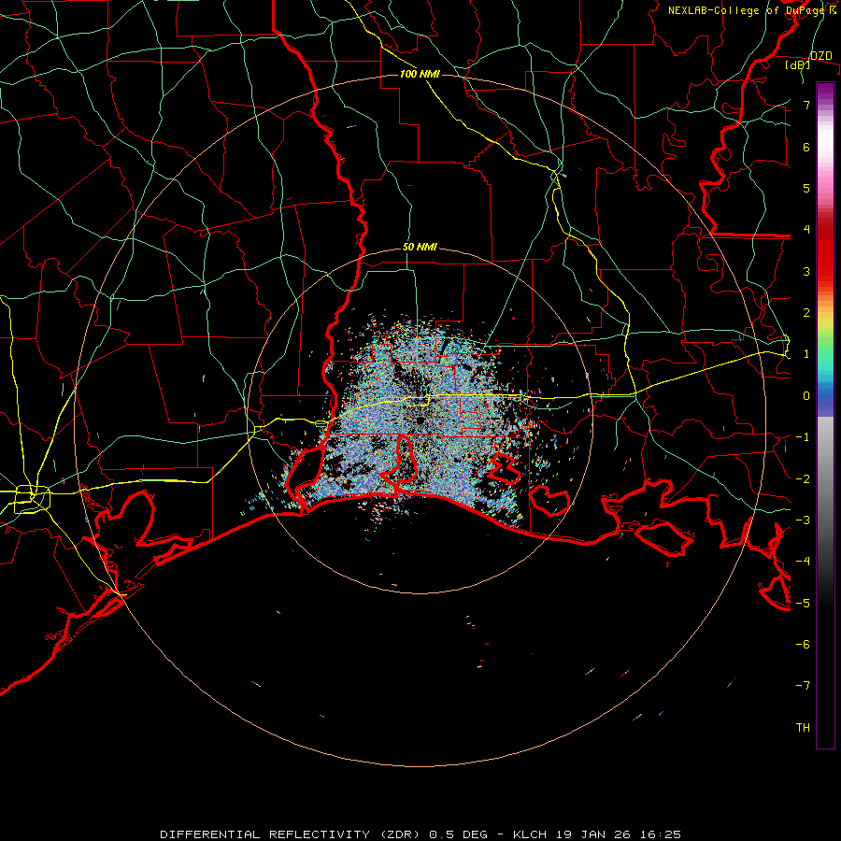Click the 7 dB value on the color scale
Viewport: 841px width, 841px height.
point(806,105)
